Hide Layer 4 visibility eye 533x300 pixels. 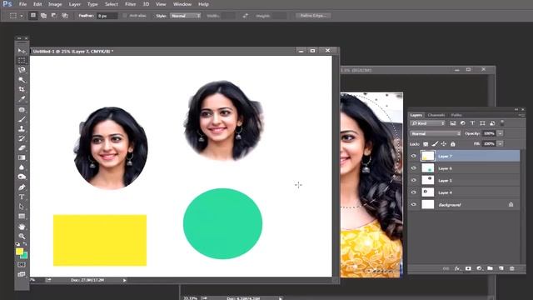click(x=413, y=192)
